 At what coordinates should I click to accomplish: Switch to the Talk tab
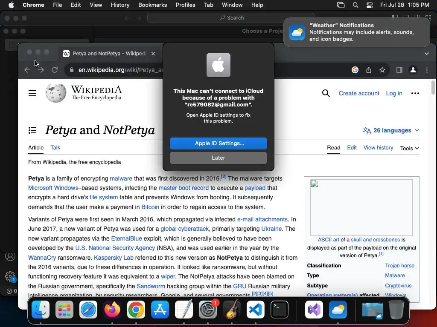click(x=55, y=147)
